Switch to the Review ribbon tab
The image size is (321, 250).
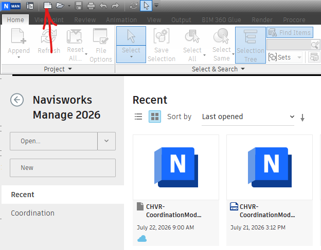coord(85,20)
